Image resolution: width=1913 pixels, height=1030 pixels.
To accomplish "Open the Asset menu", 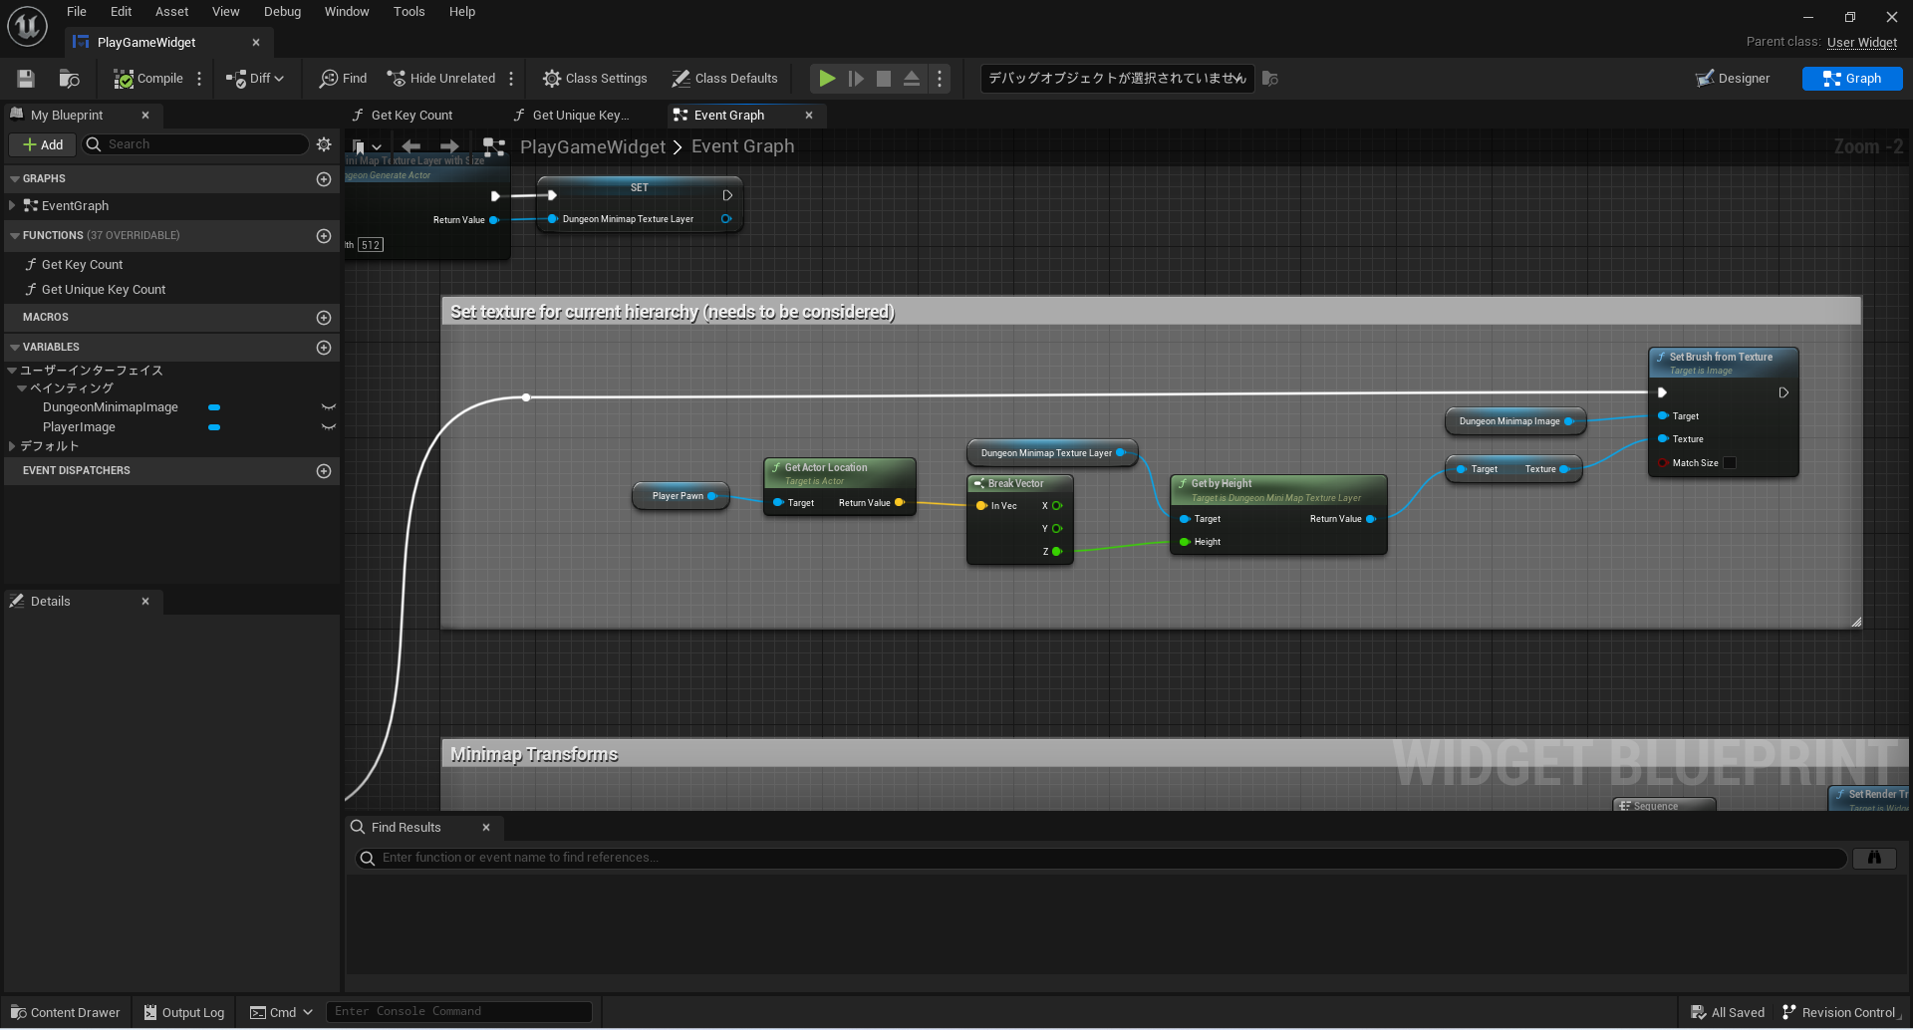I will (x=171, y=12).
